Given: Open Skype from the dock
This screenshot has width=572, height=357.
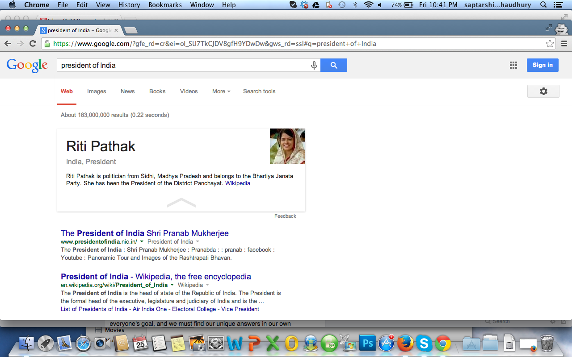Looking at the screenshot, I should (x=424, y=344).
